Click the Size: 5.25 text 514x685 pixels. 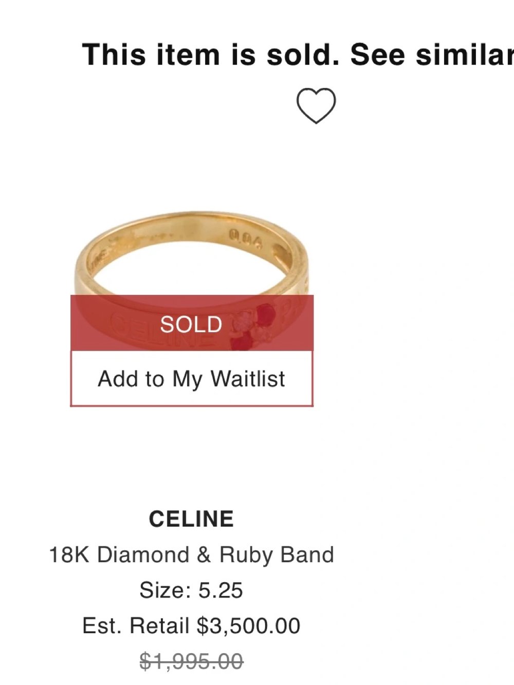point(191,590)
